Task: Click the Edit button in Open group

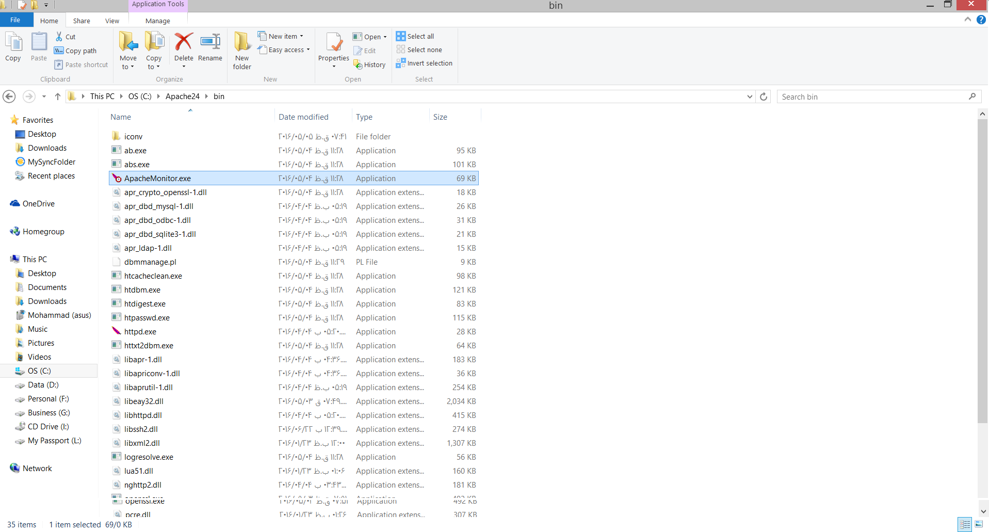Action: (365, 51)
